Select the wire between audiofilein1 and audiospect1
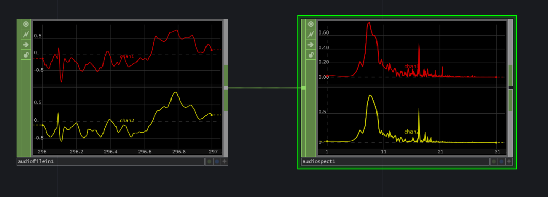 (x=264, y=88)
